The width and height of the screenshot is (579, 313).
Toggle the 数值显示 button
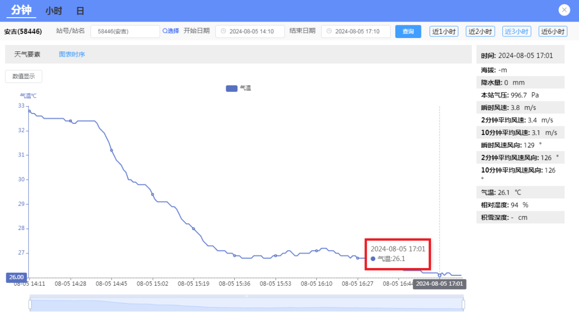(24, 77)
